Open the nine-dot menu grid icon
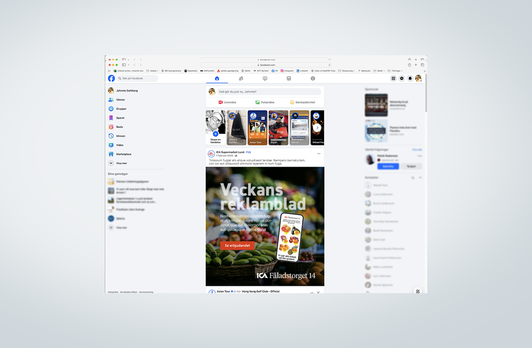532x348 pixels. (x=394, y=78)
